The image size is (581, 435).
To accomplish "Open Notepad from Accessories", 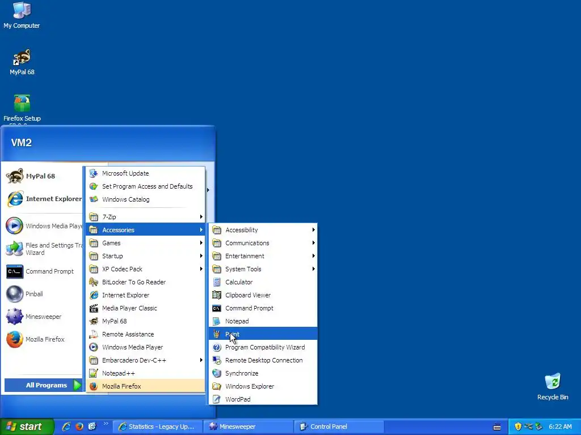I will point(263,321).
